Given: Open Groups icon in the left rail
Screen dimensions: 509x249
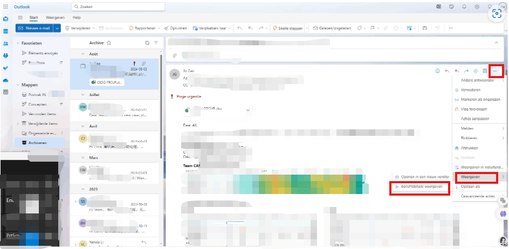Looking at the screenshot, I should point(5,56).
